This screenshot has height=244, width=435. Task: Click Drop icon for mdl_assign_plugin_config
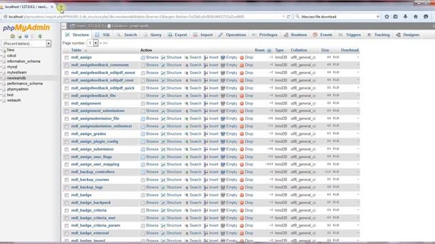point(242,142)
